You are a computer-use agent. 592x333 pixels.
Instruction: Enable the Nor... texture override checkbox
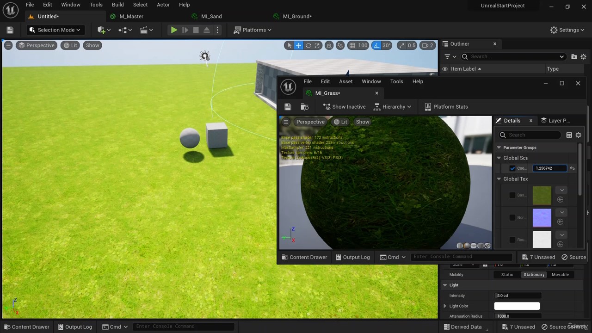pos(512,217)
